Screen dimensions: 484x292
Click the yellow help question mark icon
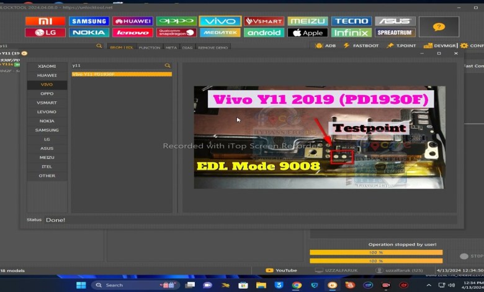click(x=439, y=27)
